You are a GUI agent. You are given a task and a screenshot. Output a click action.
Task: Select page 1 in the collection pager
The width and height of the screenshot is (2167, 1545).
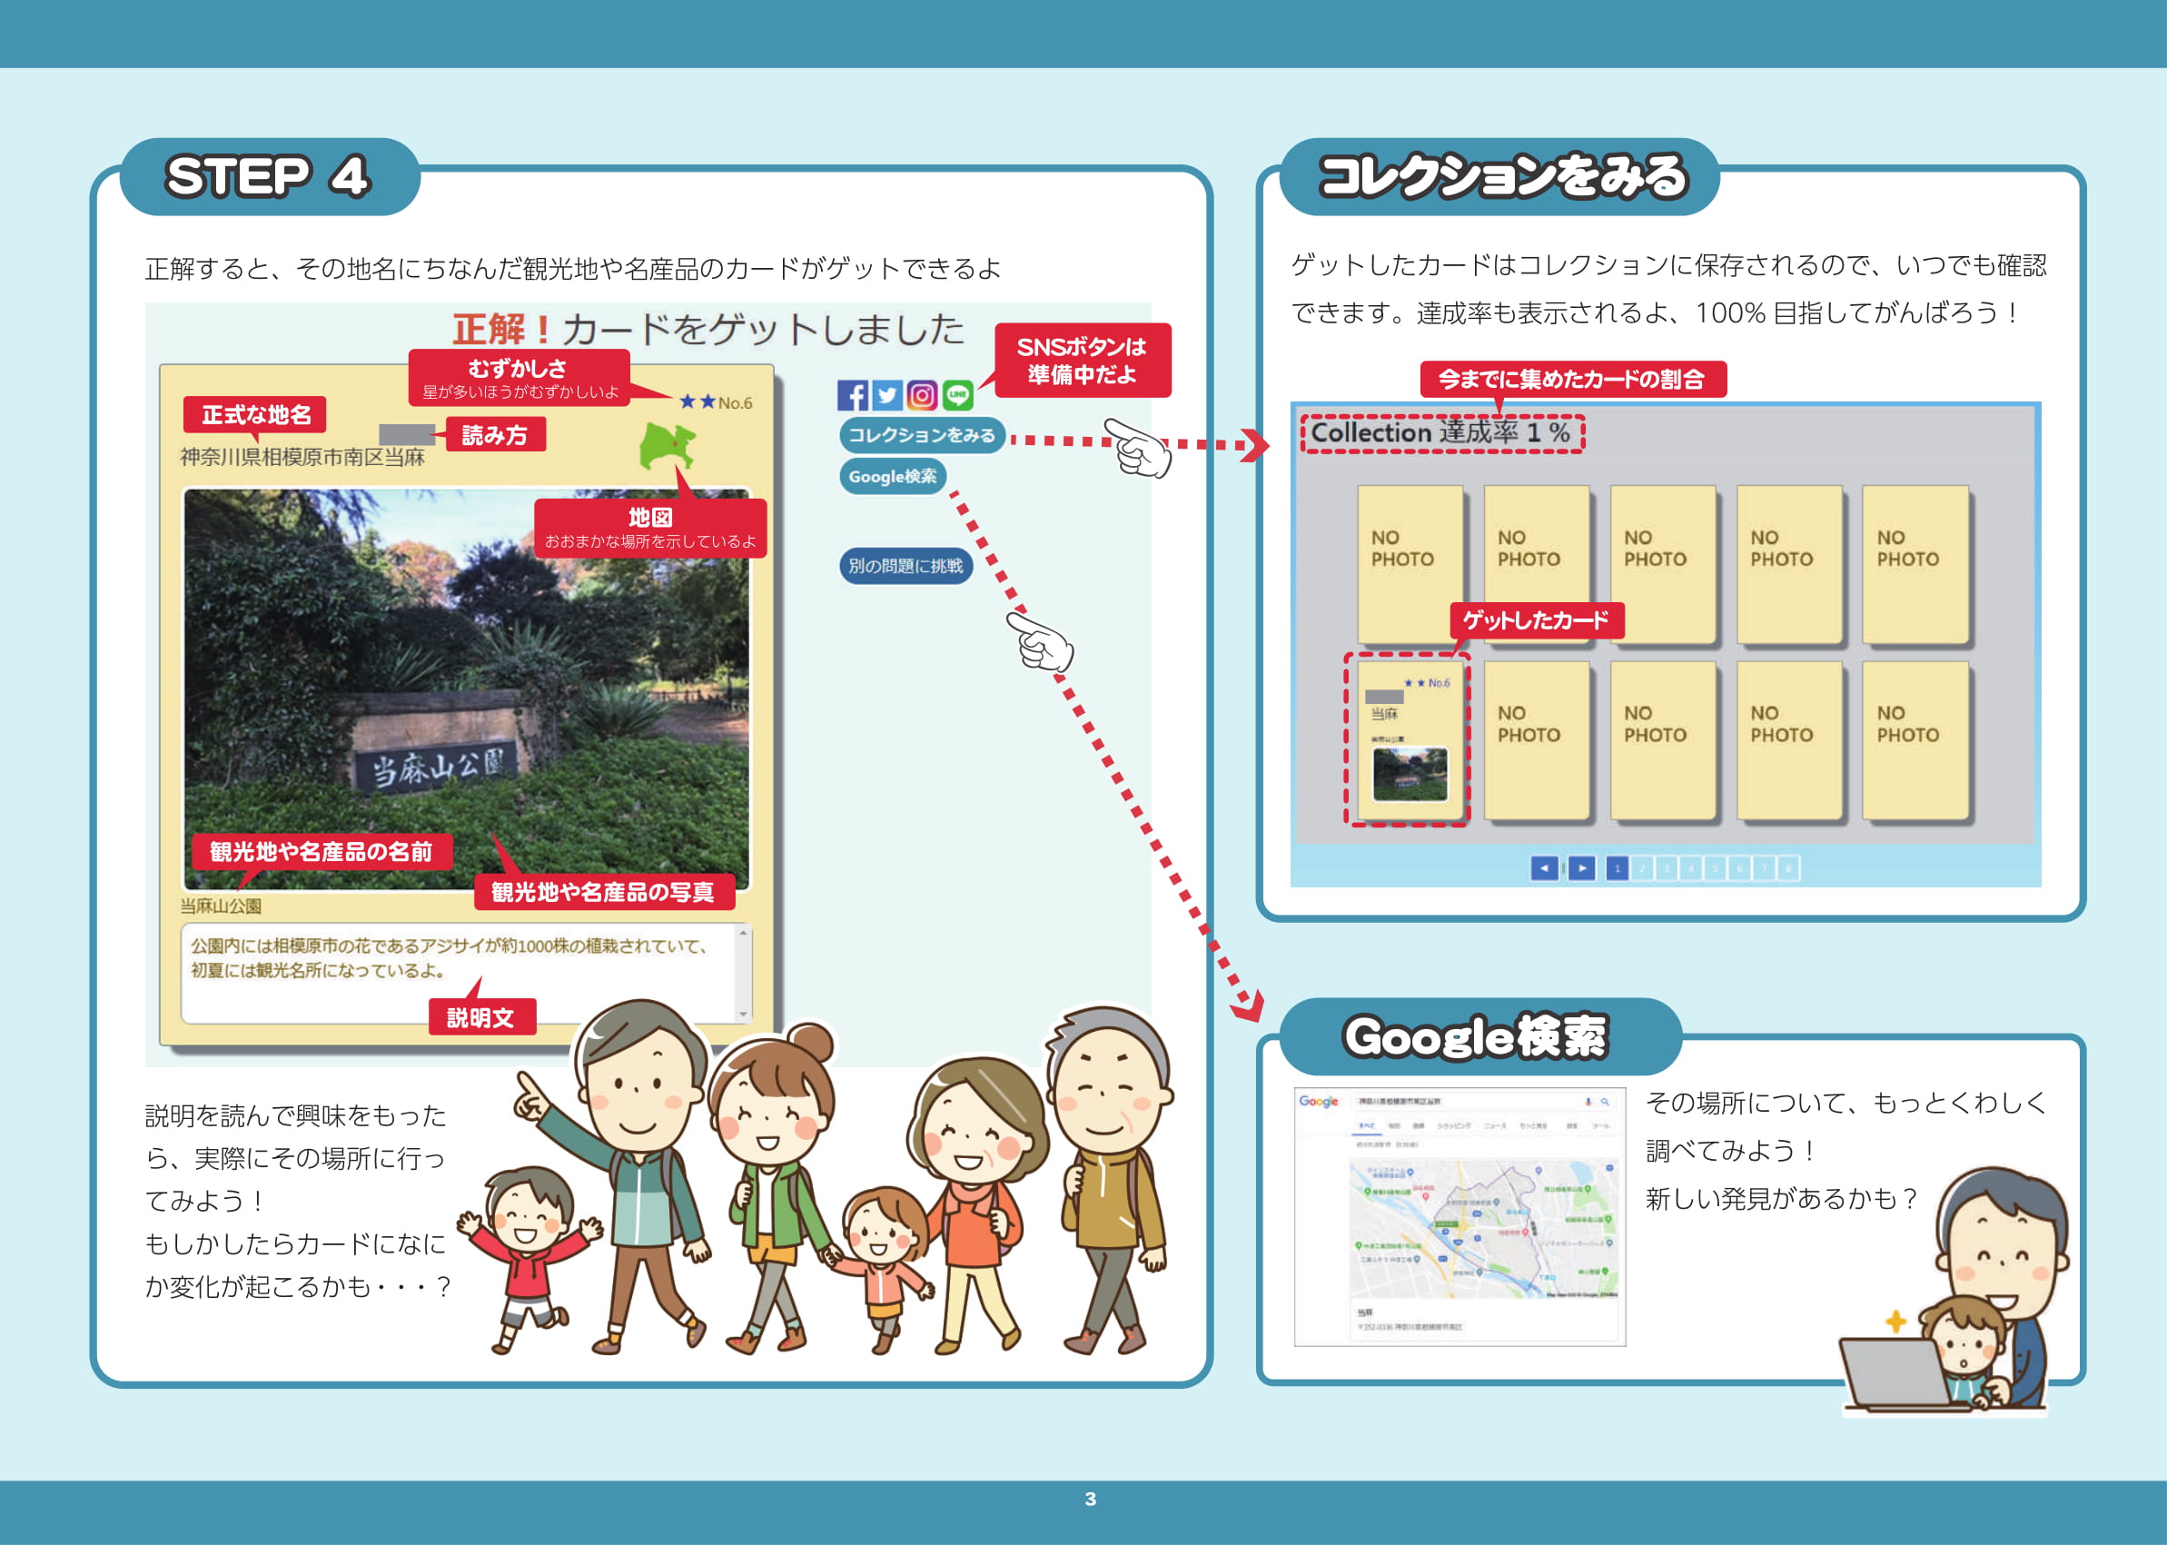coord(1618,868)
